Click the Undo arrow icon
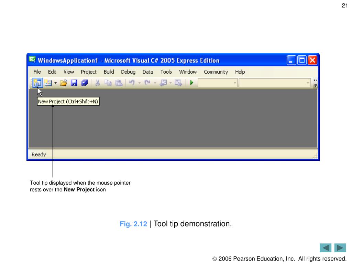The width and height of the screenshot is (352, 264). [132, 83]
